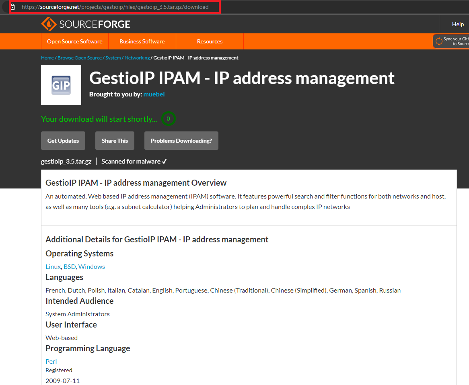This screenshot has width=469, height=385.
Task: Click the GestioIP GIP project logo
Action: 61,85
